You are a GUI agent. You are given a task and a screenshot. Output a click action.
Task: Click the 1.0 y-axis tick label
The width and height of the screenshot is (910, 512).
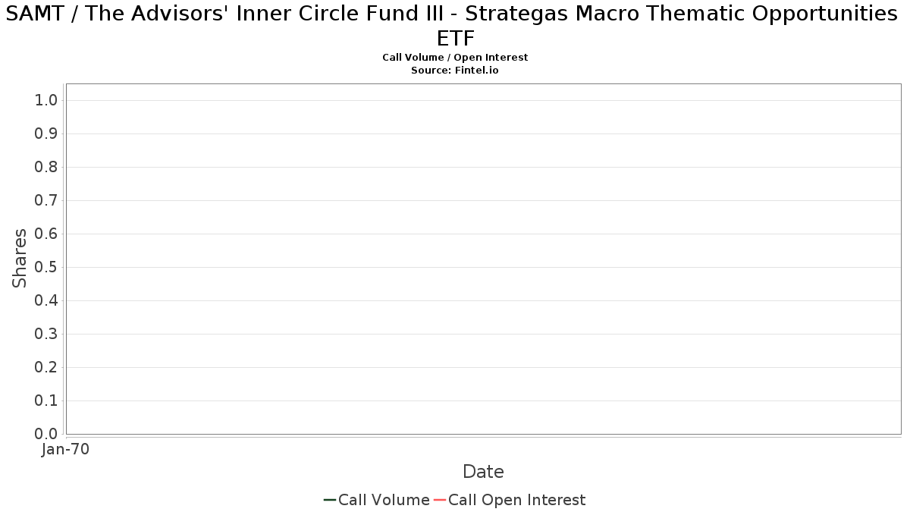pyautogui.click(x=46, y=101)
